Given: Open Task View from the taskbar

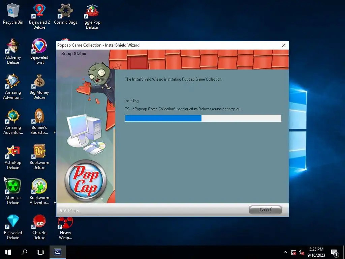Looking at the screenshot, I should 40,252.
